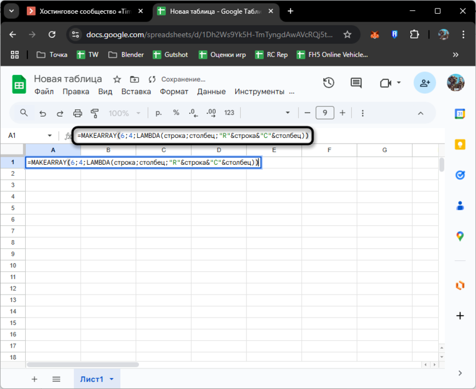Open the search in menus icon
476x389 pixels.
coord(23,113)
